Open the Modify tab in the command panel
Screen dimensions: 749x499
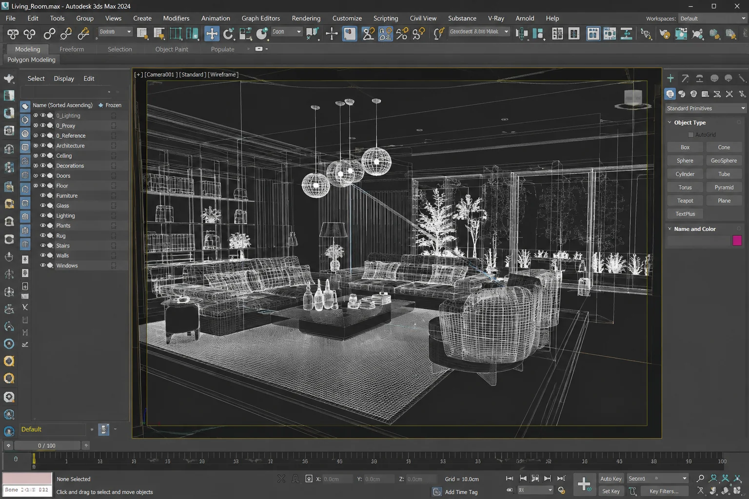point(685,78)
